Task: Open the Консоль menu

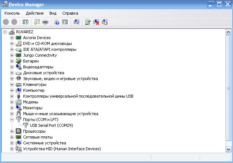Action: pyautogui.click(x=12, y=13)
